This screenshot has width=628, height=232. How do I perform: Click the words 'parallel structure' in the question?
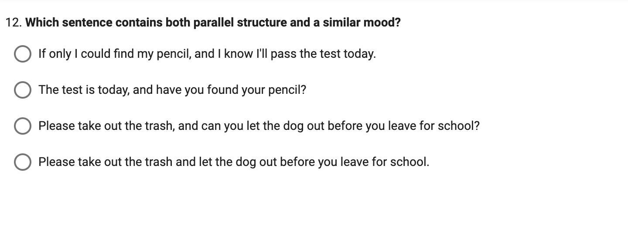click(x=240, y=23)
